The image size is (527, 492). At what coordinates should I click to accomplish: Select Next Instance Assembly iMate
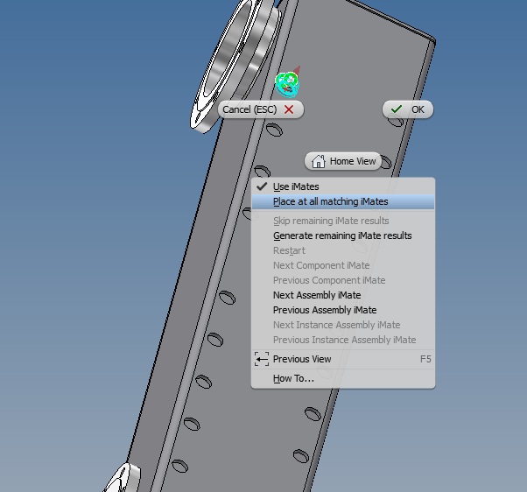pyautogui.click(x=336, y=325)
